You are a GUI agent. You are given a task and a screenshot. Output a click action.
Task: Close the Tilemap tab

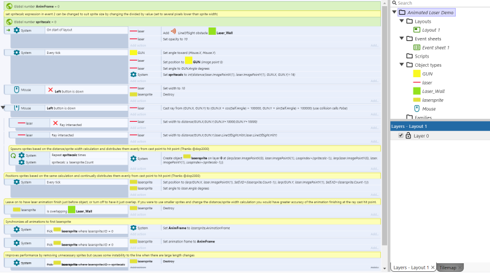pos(460,267)
